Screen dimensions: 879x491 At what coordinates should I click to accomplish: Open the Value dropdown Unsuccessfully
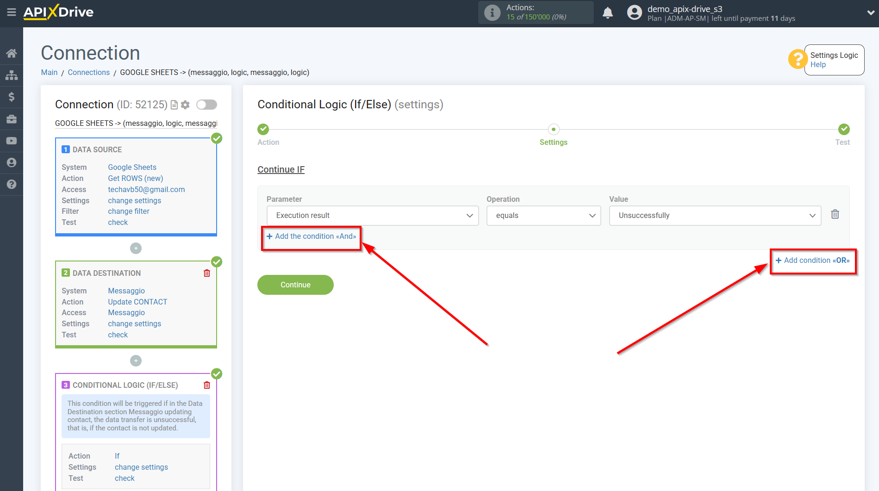coord(715,216)
